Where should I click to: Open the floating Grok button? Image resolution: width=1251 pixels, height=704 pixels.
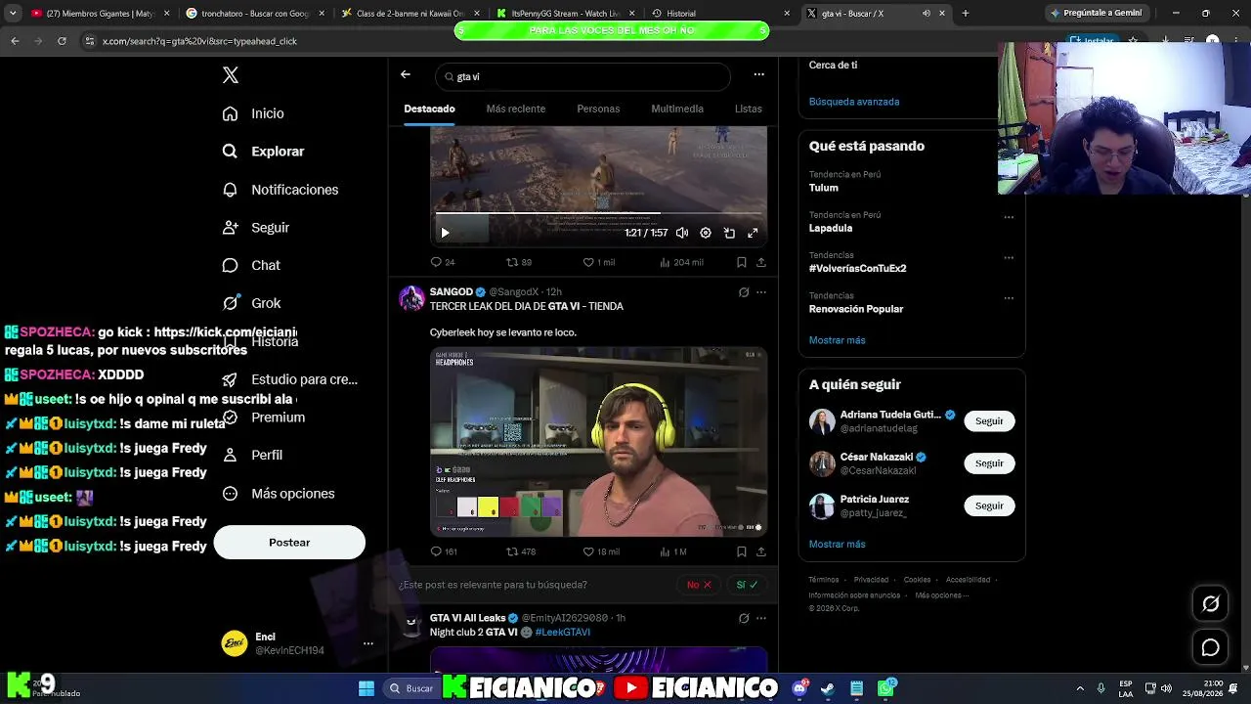(x=1211, y=604)
